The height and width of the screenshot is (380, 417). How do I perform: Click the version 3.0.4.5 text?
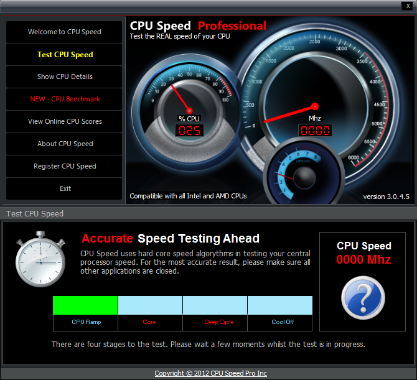[386, 197]
